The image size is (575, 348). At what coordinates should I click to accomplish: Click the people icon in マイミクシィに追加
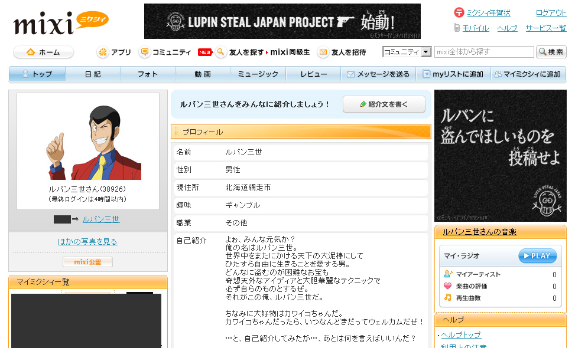tap(498, 74)
